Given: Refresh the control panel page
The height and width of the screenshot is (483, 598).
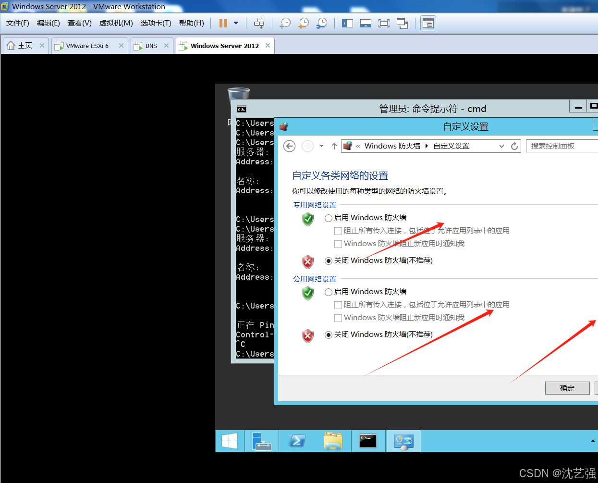Looking at the screenshot, I should pos(514,146).
